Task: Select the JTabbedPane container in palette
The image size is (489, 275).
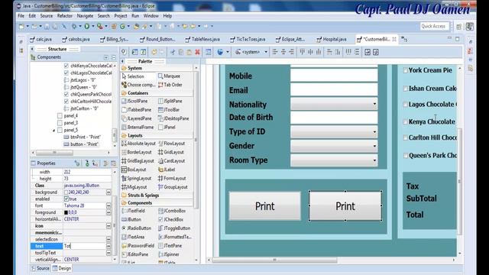Action: (137, 110)
